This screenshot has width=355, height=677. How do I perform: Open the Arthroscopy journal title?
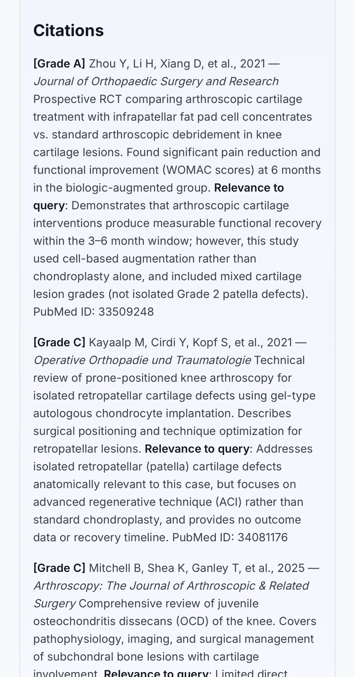point(171,586)
